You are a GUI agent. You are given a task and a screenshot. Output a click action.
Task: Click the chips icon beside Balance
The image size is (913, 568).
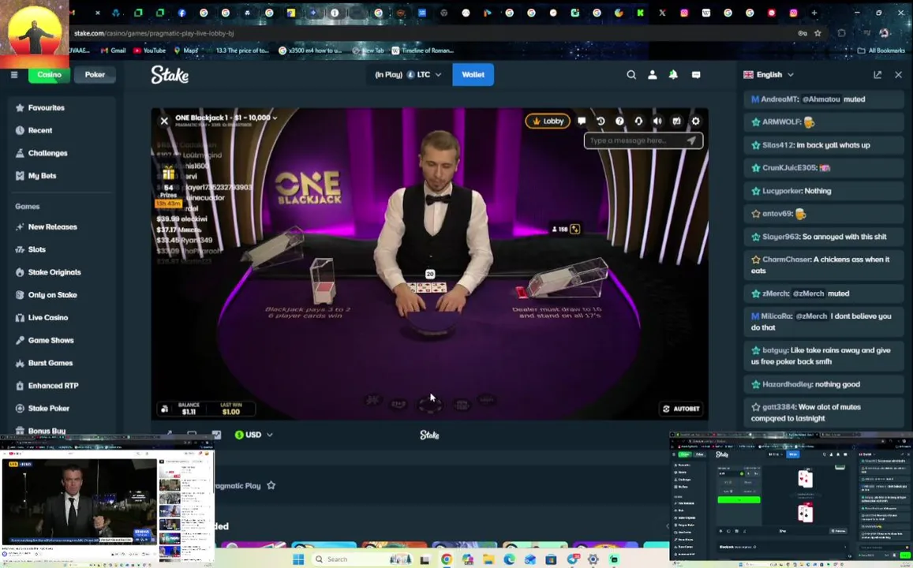[165, 409]
